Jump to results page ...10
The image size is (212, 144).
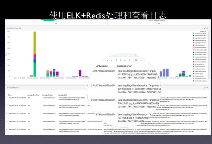135,61
